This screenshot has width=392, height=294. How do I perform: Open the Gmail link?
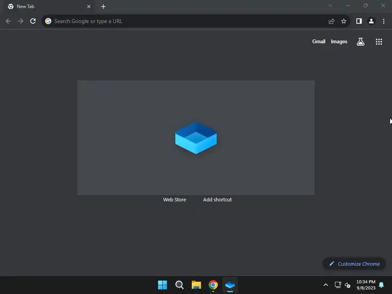tap(319, 41)
